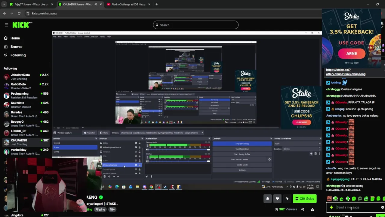Viewport: 385px width, 217px height.
Task: Click the green Gift Subs button
Action: click(304, 199)
